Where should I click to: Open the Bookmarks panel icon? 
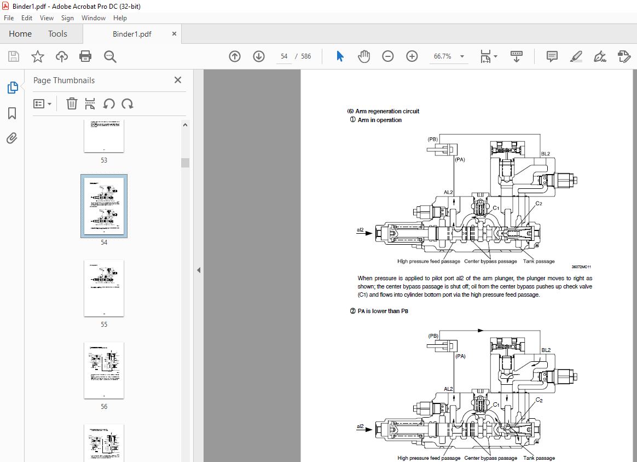[x=12, y=113]
